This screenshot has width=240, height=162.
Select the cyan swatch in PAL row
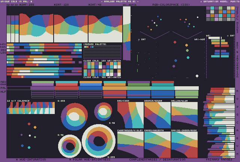pos(163,88)
